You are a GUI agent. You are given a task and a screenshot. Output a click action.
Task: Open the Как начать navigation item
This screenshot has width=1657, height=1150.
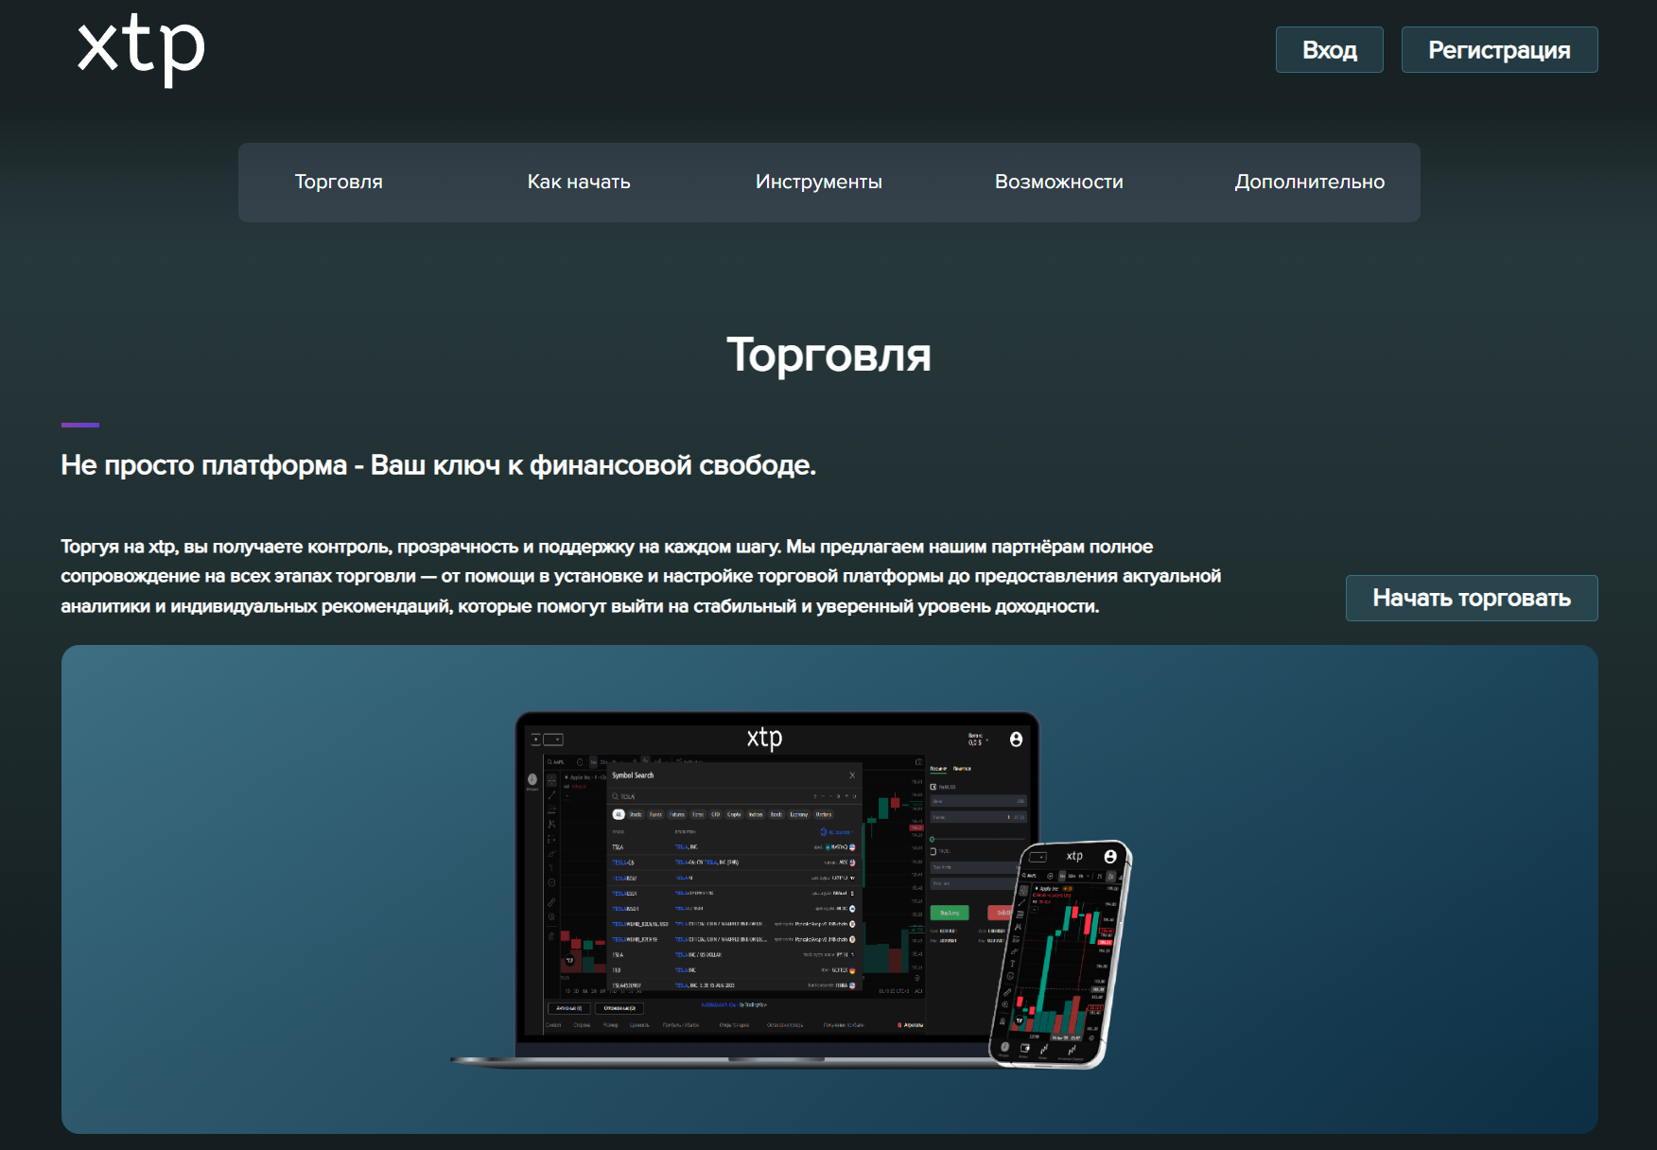[579, 182]
